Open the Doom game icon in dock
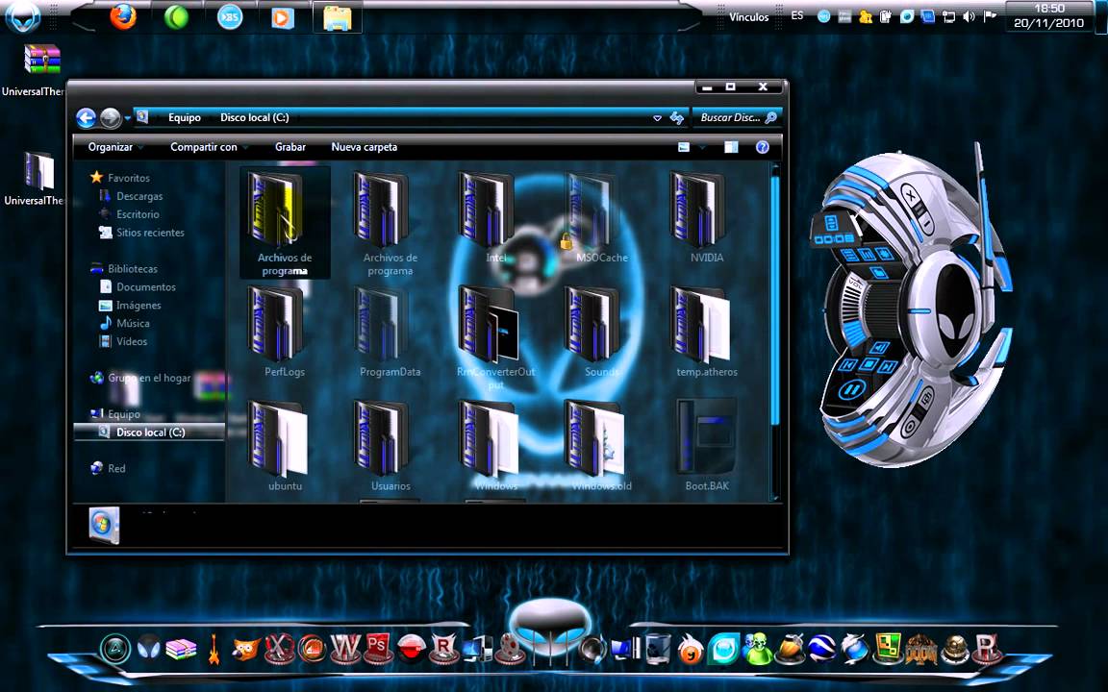The width and height of the screenshot is (1108, 692). pos(921,648)
